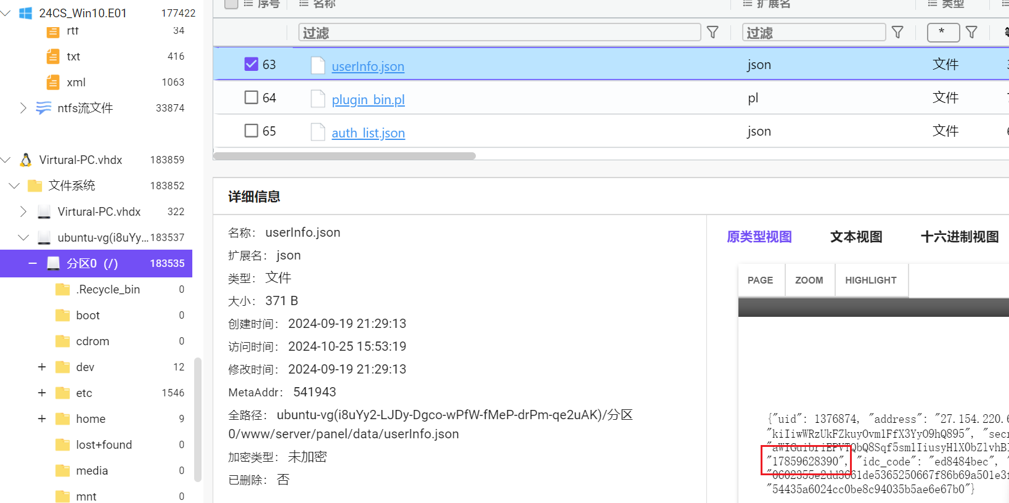Click the rtf file type icon
This screenshot has height=503, width=1009.
[53, 31]
